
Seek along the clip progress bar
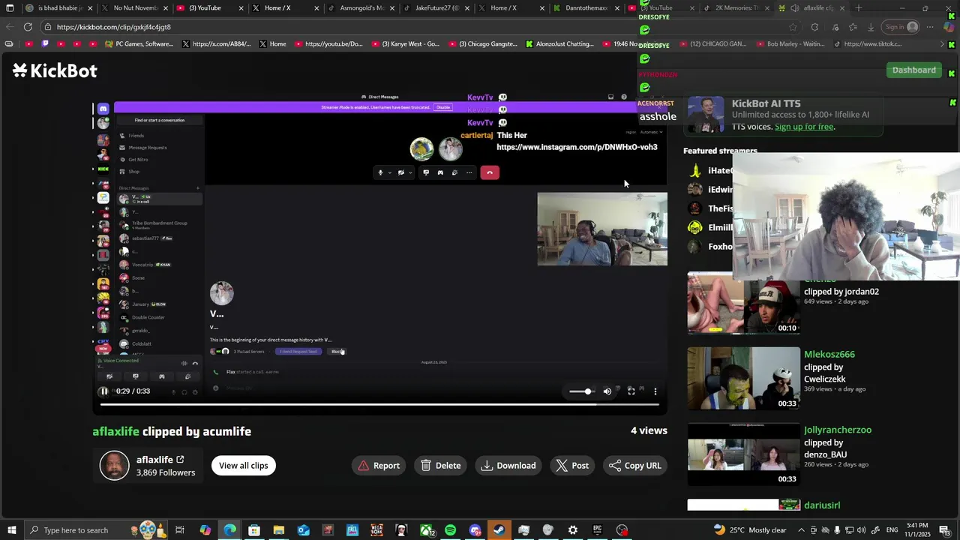coord(379,405)
